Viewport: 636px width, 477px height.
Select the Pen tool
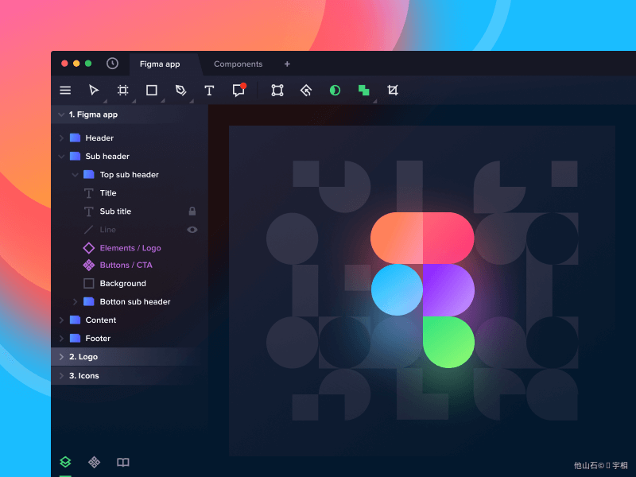[x=180, y=90]
